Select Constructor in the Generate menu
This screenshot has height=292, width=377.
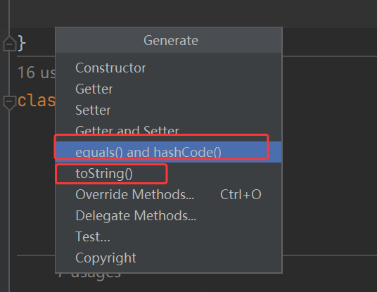(x=169, y=68)
